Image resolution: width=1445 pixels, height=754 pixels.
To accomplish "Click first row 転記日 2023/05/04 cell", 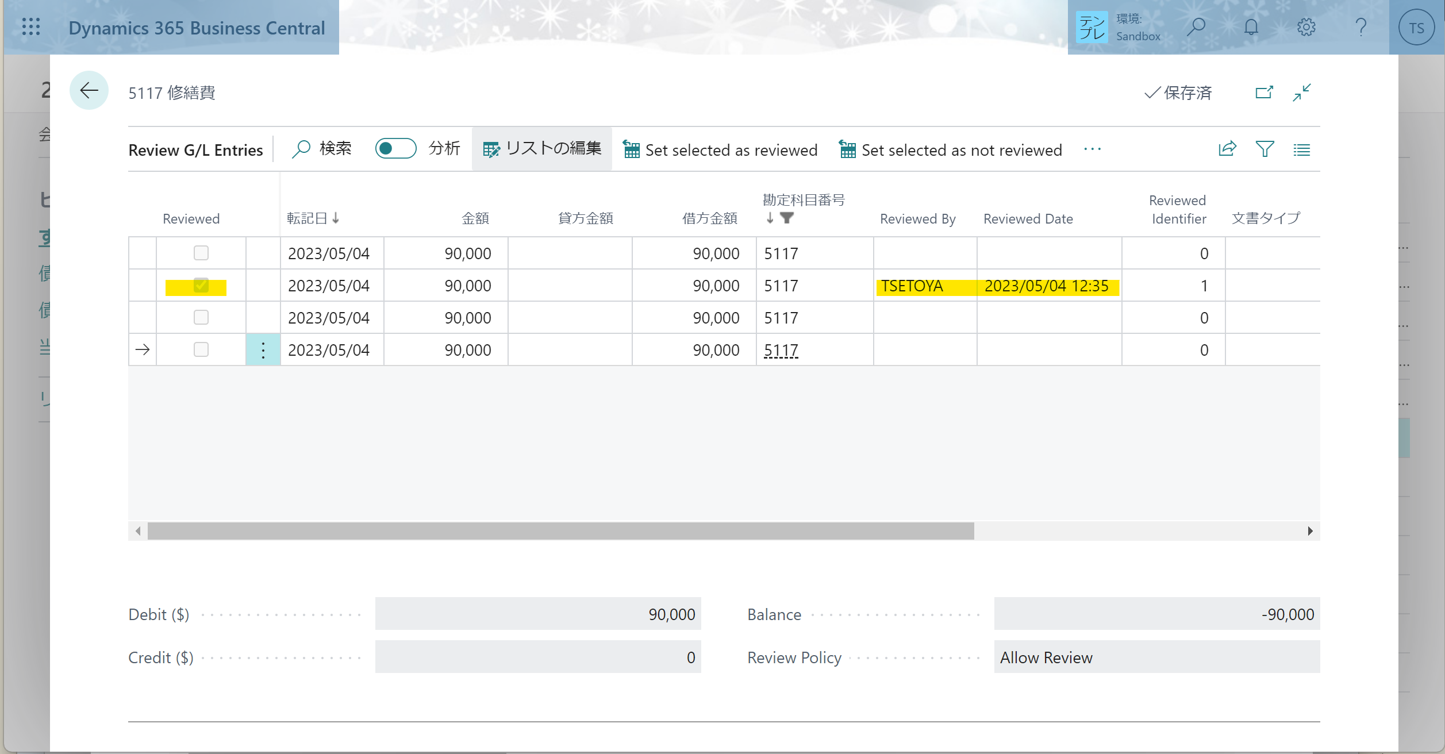I will pos(332,253).
